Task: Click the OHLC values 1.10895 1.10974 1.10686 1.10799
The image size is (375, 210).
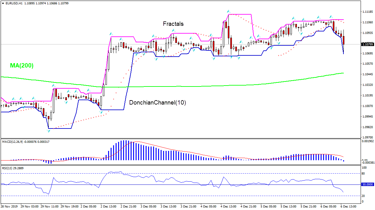Action: (x=46, y=3)
